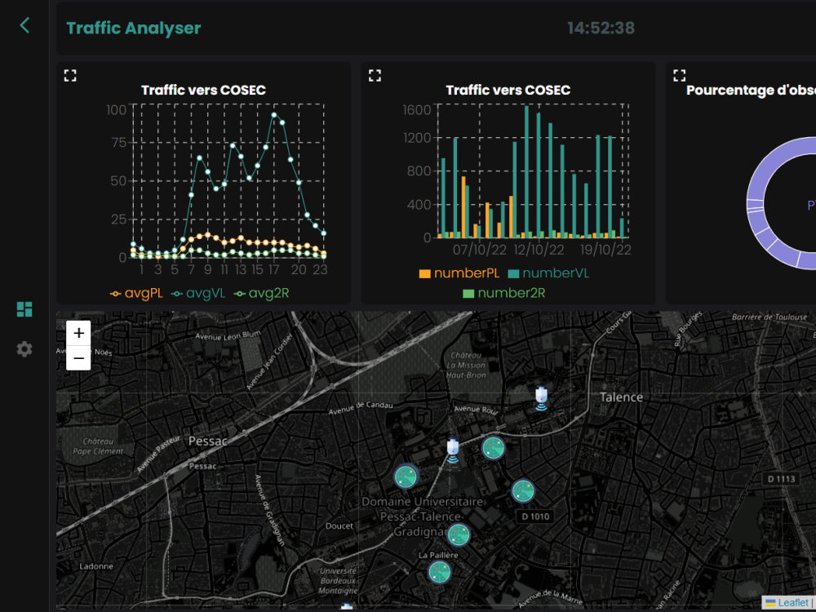Open the Leaflet attribution link

pos(793,603)
